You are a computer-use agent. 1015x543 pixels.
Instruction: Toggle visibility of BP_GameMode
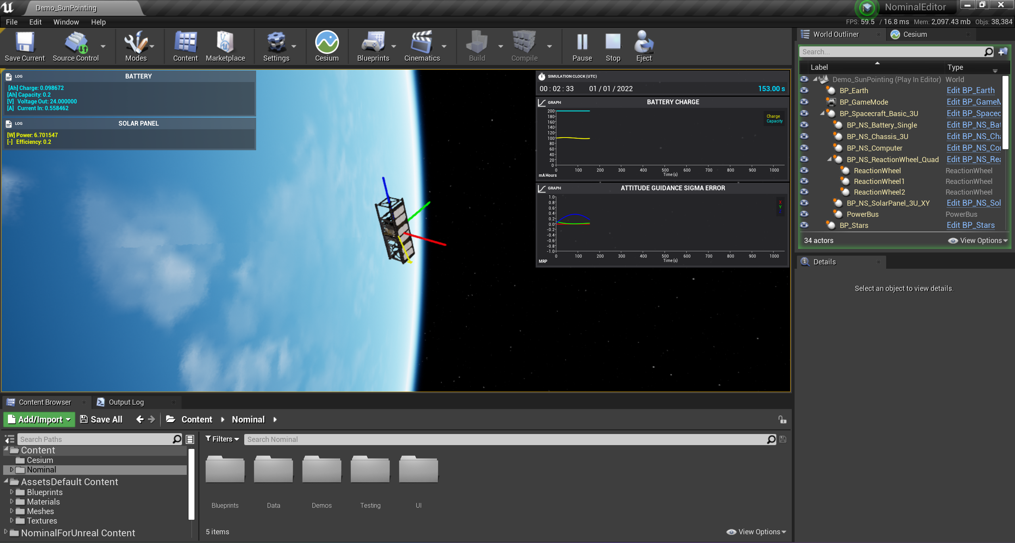pyautogui.click(x=804, y=102)
